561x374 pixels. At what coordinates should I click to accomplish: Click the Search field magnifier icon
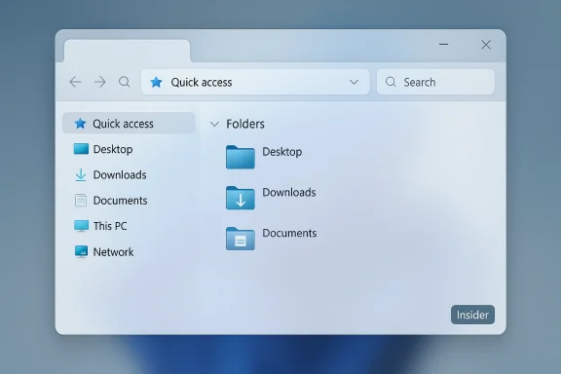coord(391,82)
